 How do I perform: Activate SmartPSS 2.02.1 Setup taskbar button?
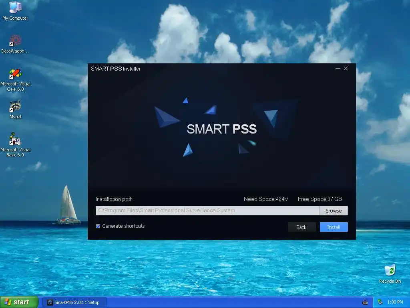[x=74, y=302]
